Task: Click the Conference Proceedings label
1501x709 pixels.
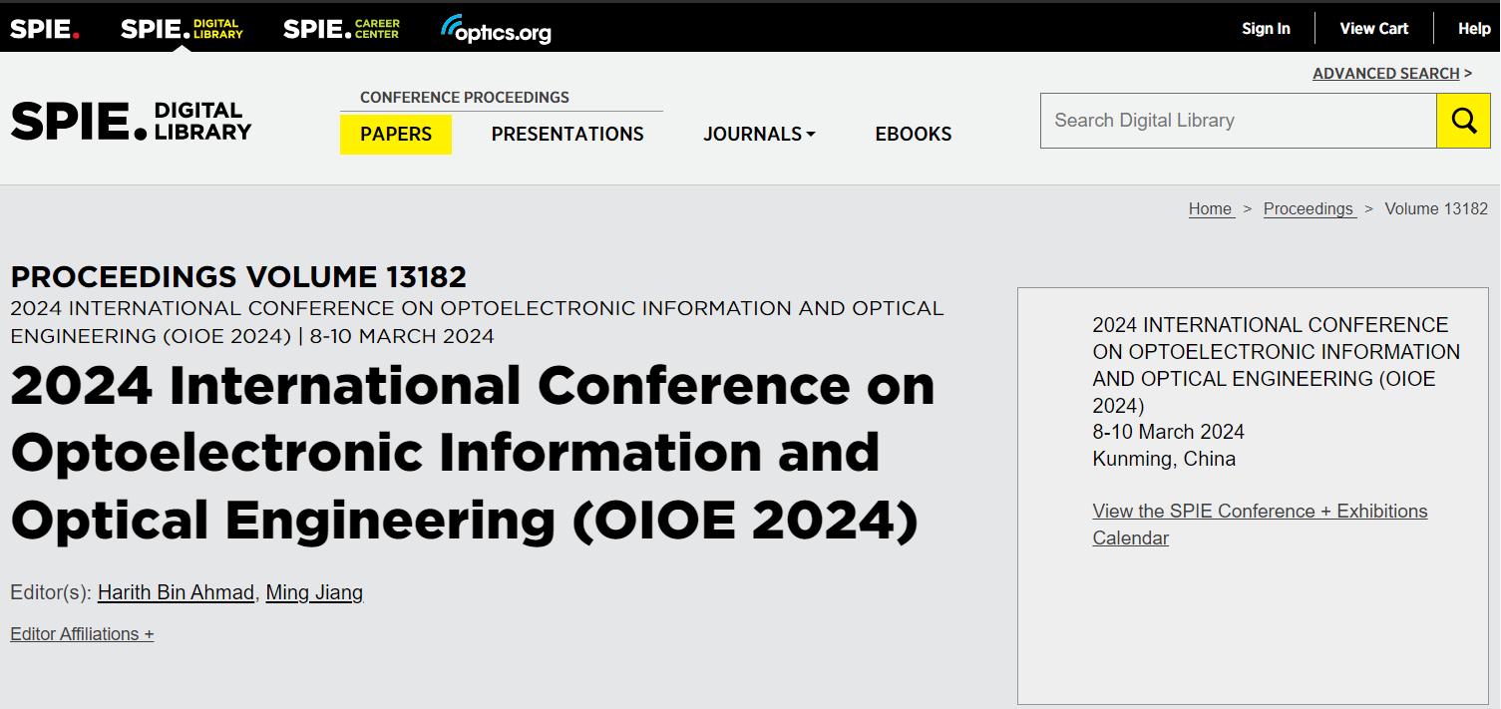Action: pos(465,97)
